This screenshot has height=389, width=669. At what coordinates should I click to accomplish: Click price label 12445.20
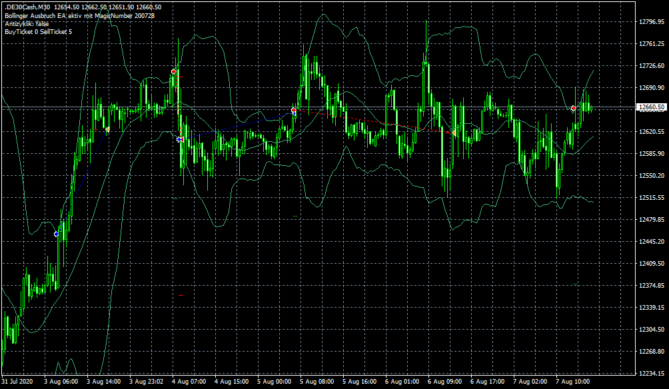click(652, 241)
